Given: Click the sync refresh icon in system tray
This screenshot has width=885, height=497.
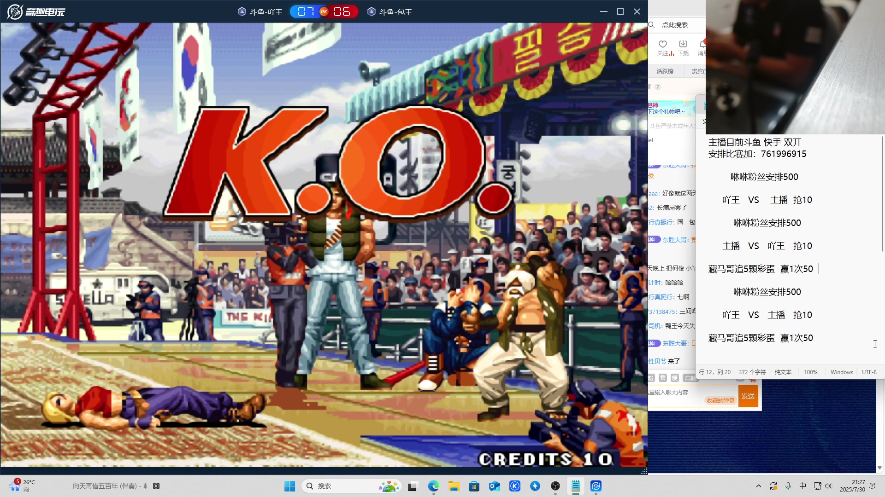Looking at the screenshot, I should (x=773, y=486).
